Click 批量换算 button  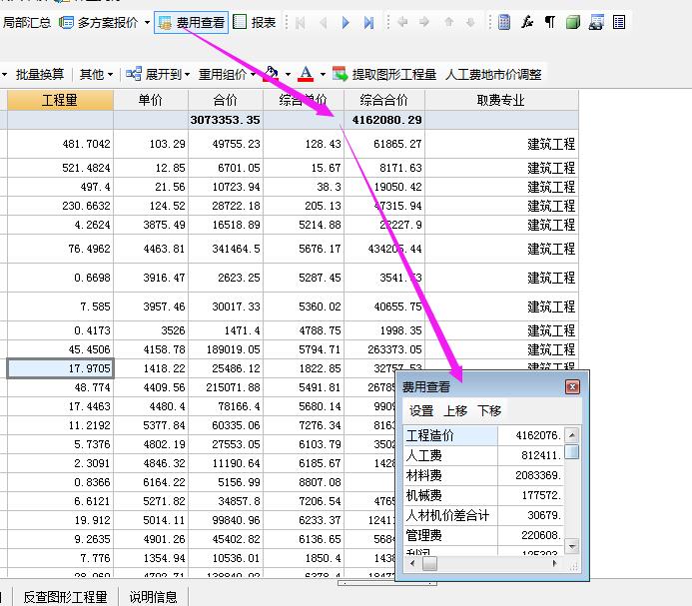click(x=40, y=74)
